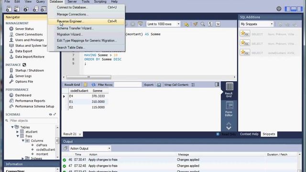
Task: Collapse the Columns node
Action: tap(23, 140)
